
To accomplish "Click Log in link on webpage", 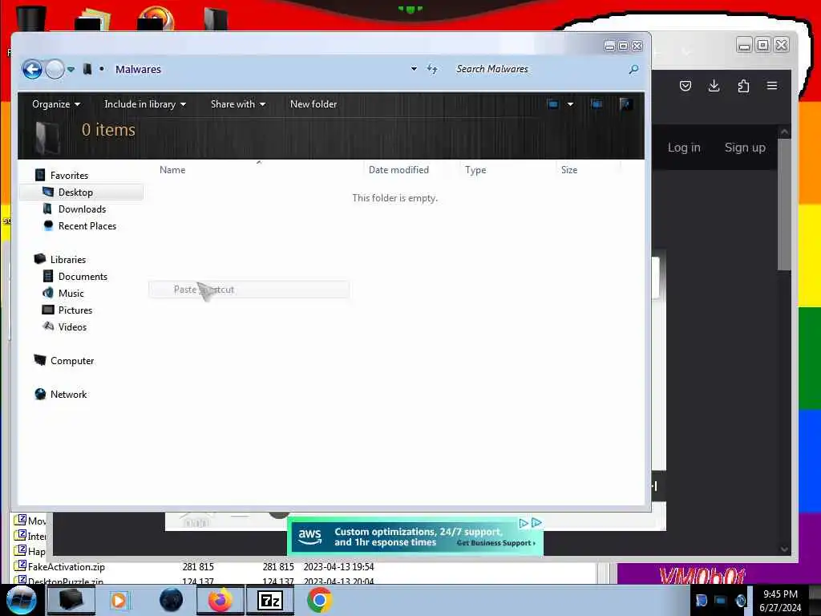I will point(684,148).
